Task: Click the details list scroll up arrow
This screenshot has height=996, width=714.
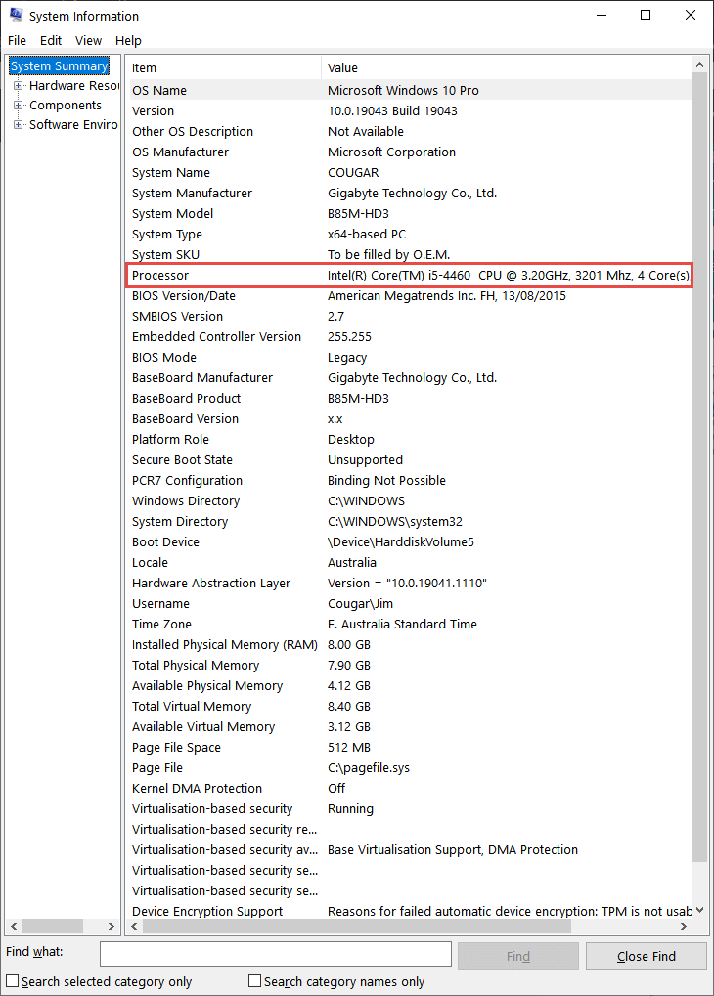Action: (699, 65)
